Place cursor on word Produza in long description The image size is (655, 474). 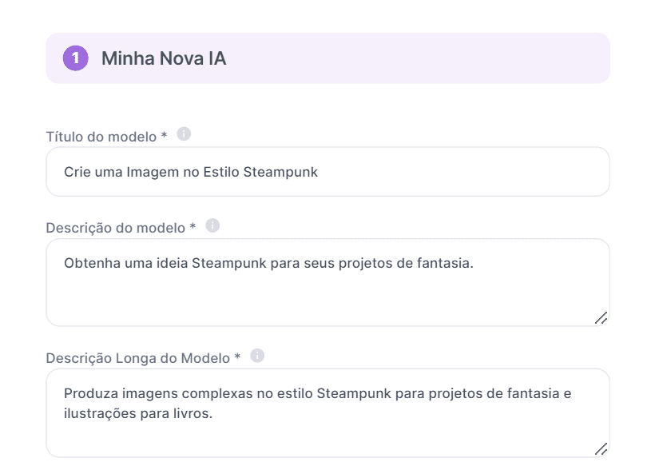pos(89,393)
